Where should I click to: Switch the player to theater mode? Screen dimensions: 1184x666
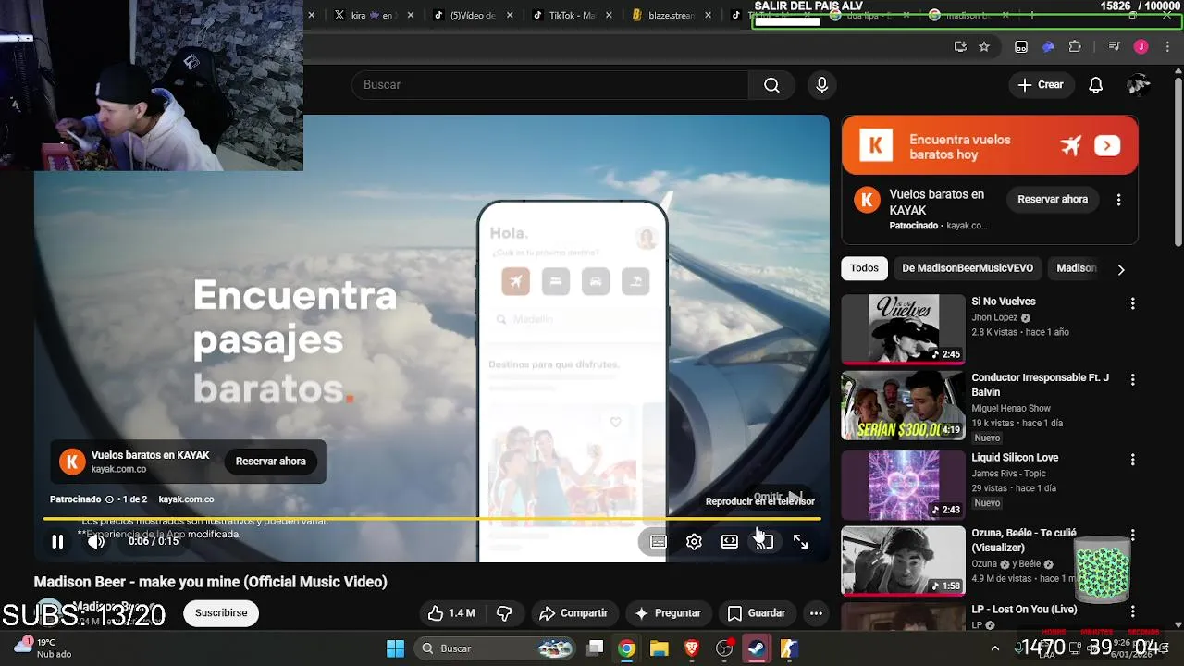click(730, 542)
